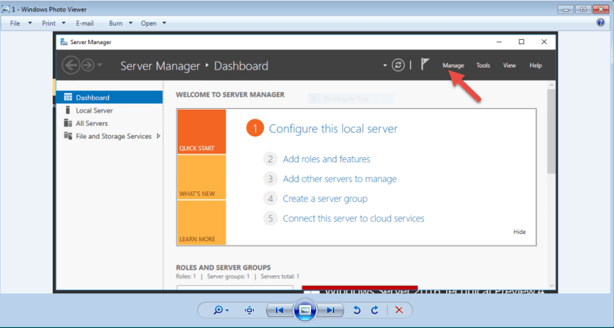Select Local Server in the sidebar

pyautogui.click(x=94, y=110)
